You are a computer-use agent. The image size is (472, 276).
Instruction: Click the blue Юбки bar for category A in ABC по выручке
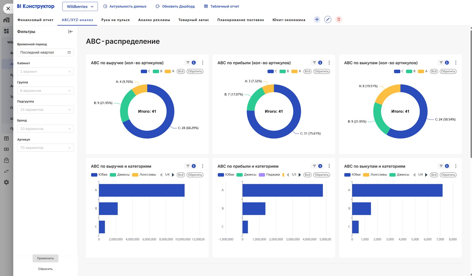click(142, 190)
